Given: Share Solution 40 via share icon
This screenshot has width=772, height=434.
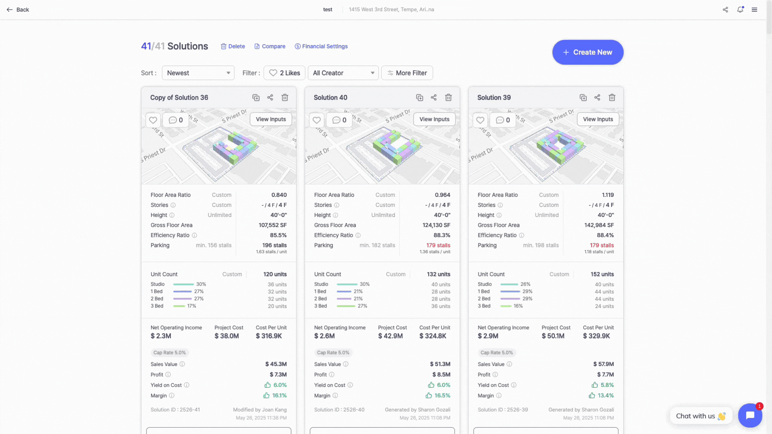Looking at the screenshot, I should click(433, 98).
